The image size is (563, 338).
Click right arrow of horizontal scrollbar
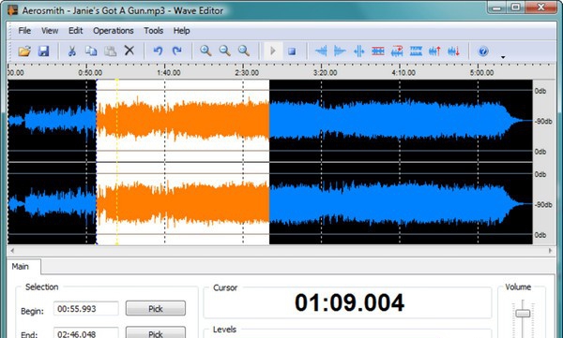(x=550, y=251)
